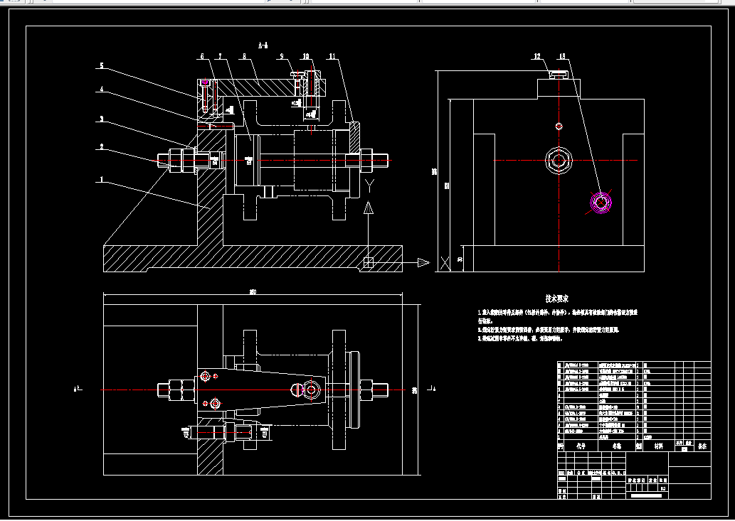Image resolution: width=735 pixels, height=521 pixels.
Task: Select the overall width dimension of plan view
Action: pyautogui.click(x=253, y=292)
